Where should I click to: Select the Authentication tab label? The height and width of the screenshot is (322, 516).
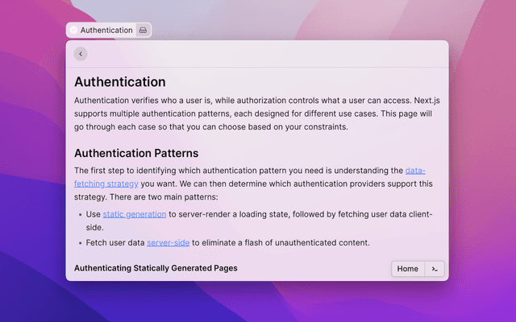pyautogui.click(x=106, y=30)
